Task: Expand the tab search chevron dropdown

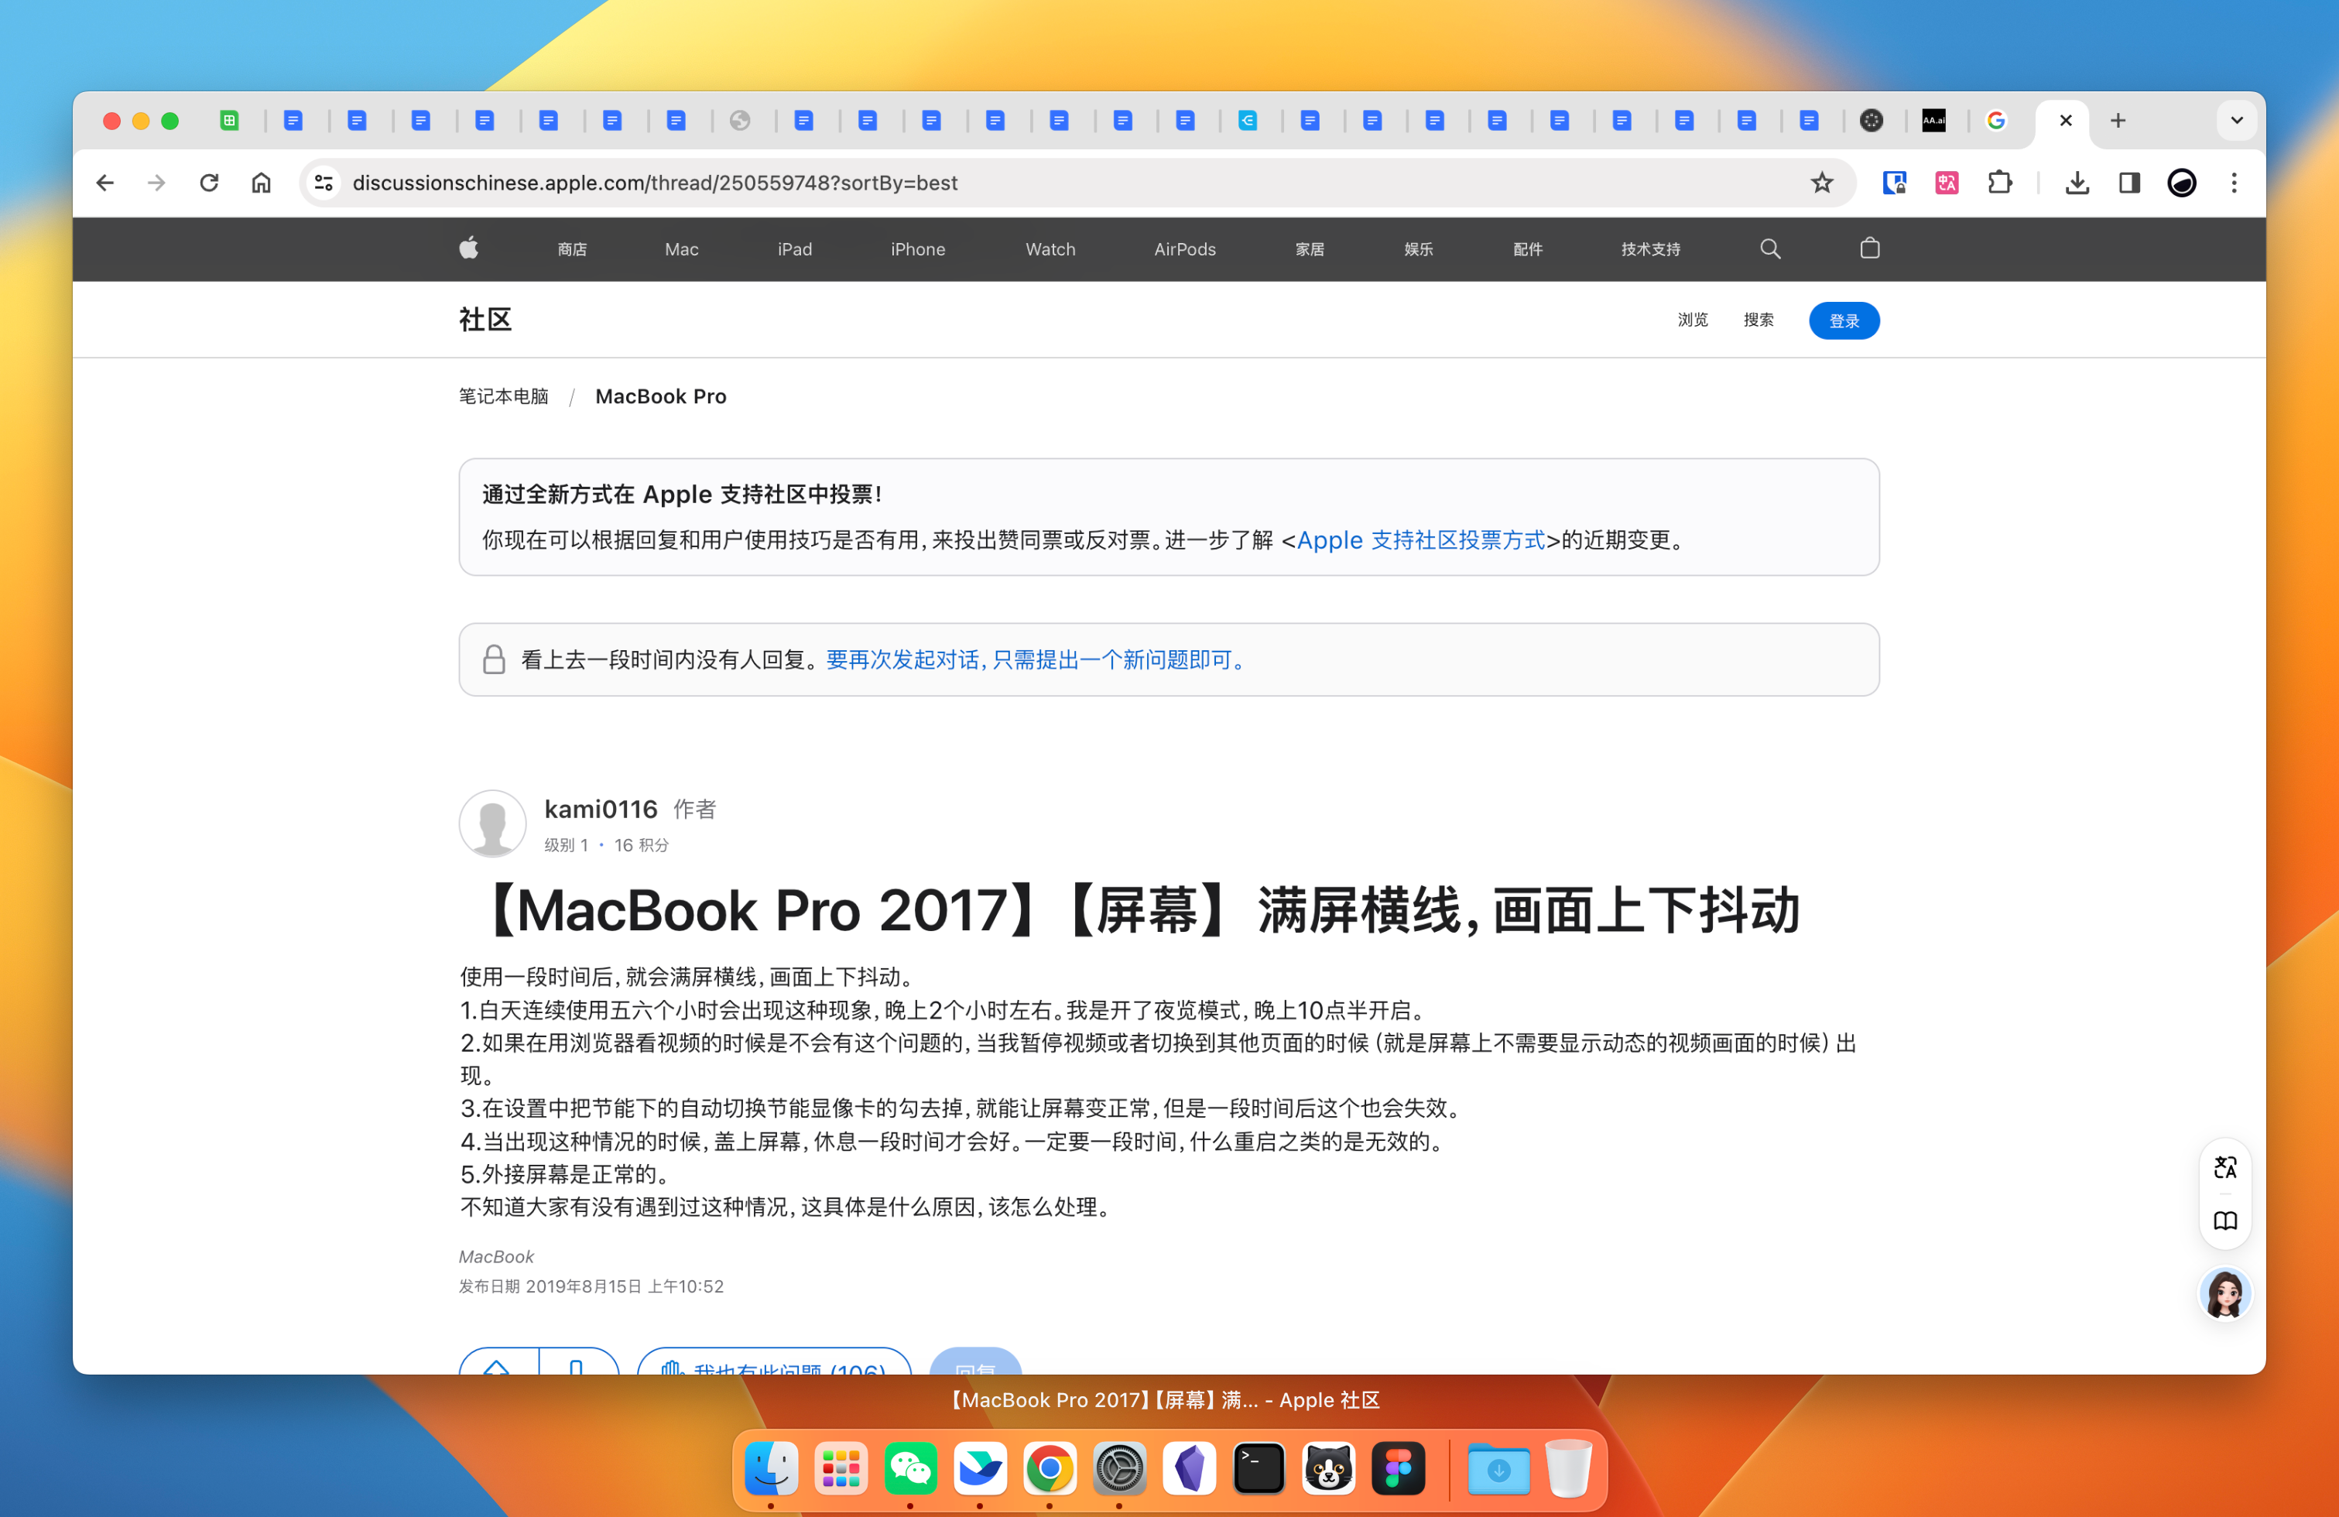Action: coord(2237,121)
